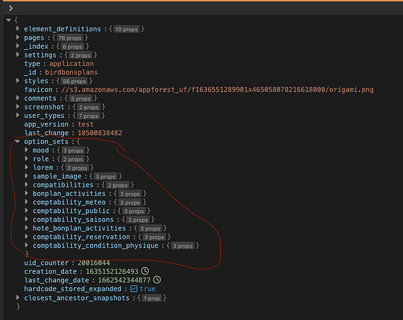Click the '3 props' badge of mood
403x320 pixels.
coord(73,150)
